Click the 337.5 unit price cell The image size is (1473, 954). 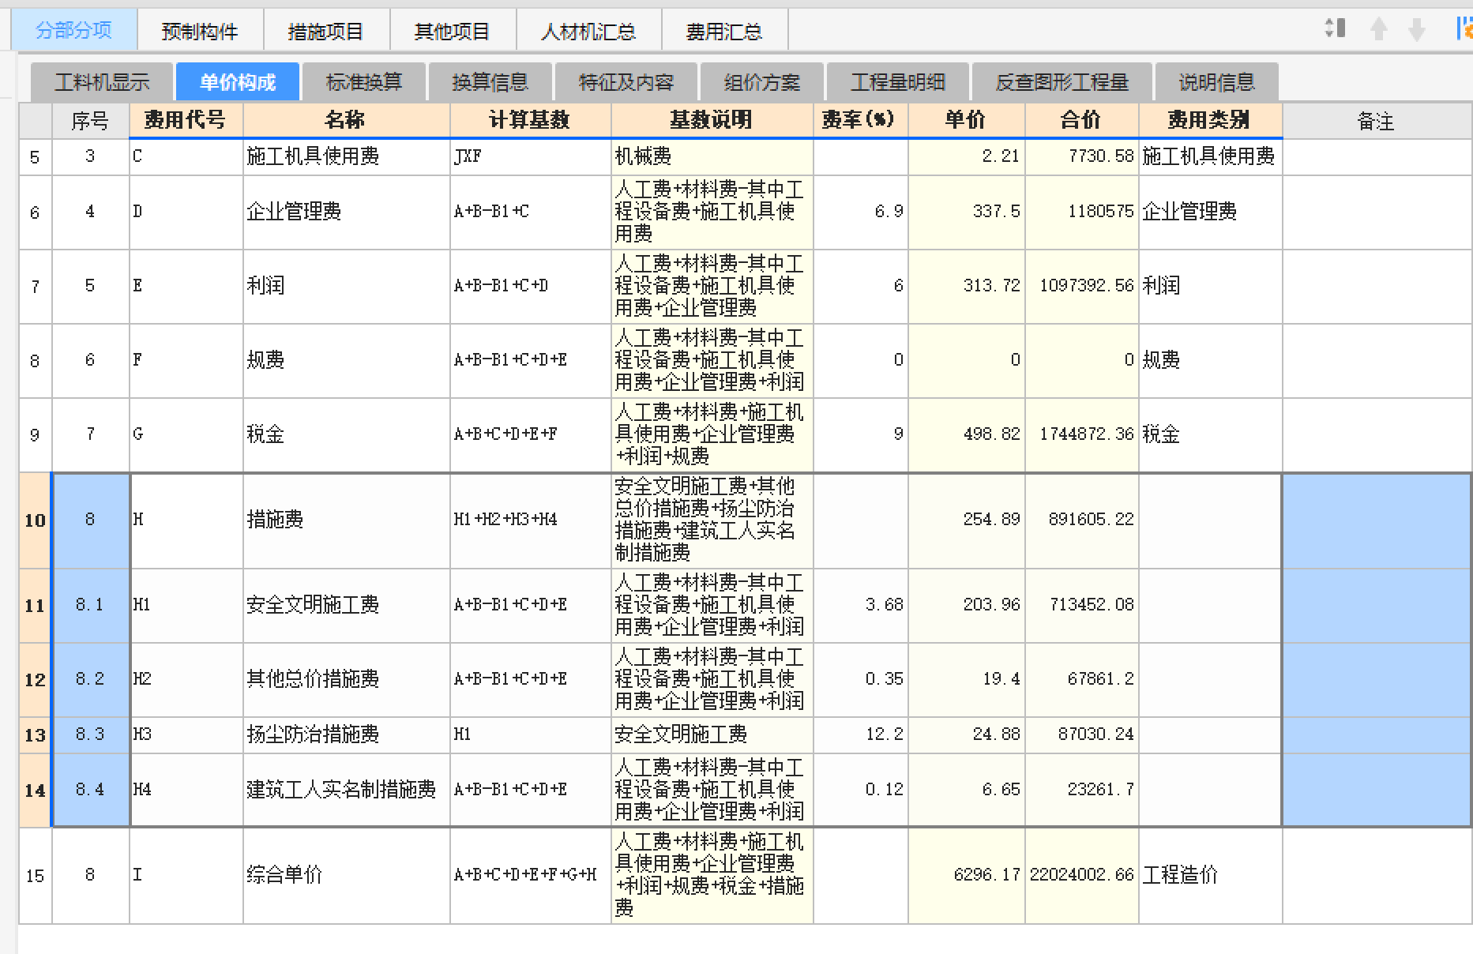pos(966,212)
